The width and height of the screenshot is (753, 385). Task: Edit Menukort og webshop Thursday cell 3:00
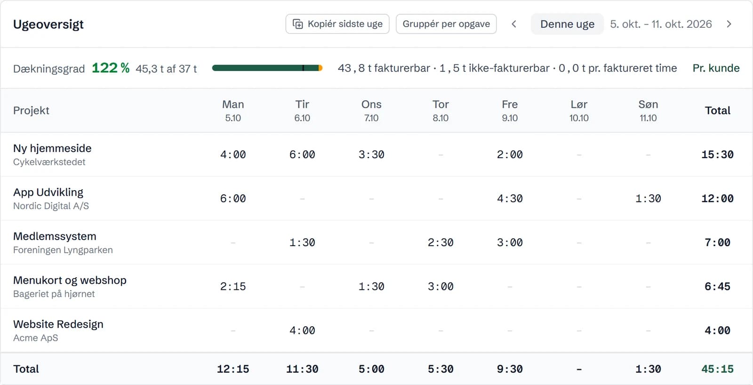(441, 286)
